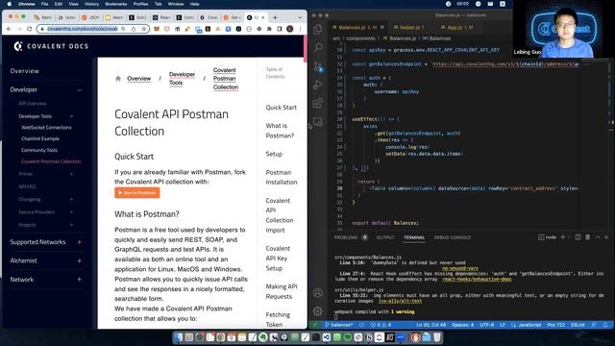Split the terminal panel
The image size is (615, 346).
coord(578,237)
